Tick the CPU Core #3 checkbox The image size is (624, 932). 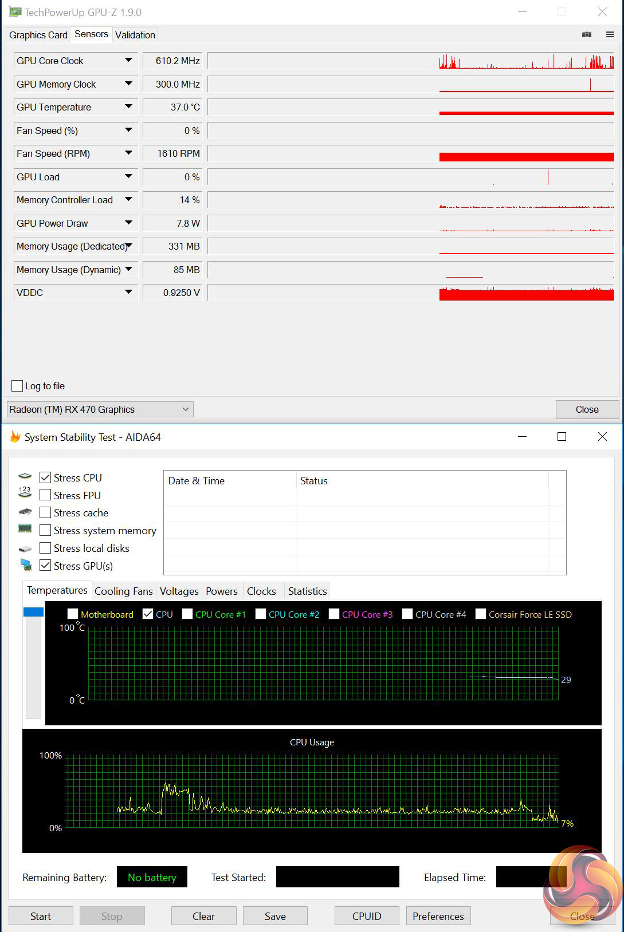tap(334, 614)
